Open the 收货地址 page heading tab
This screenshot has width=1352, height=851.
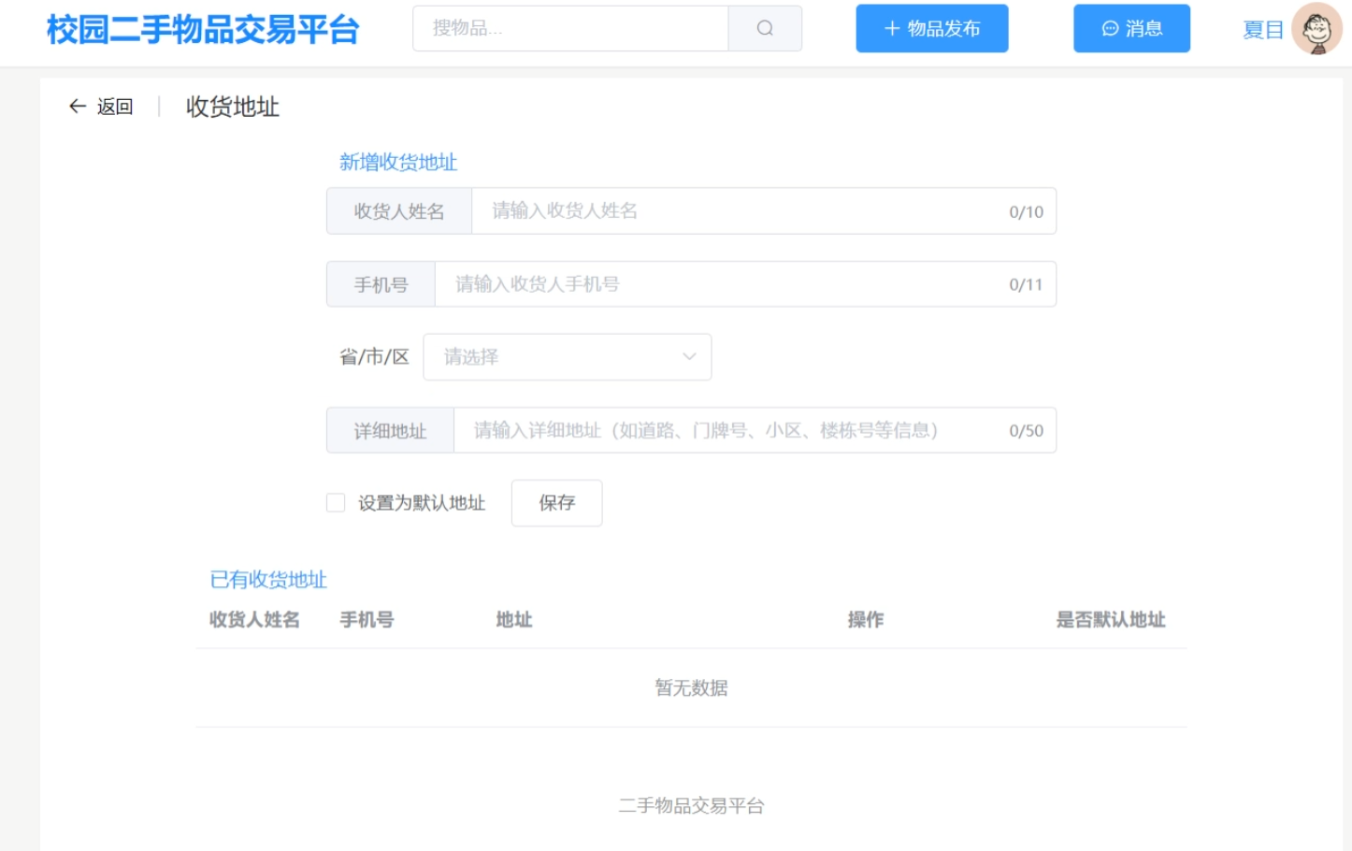[x=231, y=107]
